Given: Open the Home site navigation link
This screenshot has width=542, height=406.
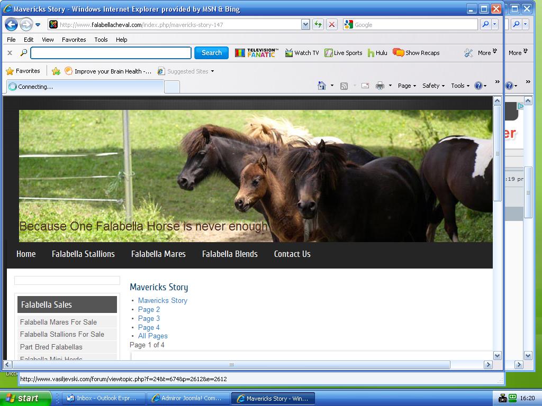Looking at the screenshot, I should click(26, 254).
